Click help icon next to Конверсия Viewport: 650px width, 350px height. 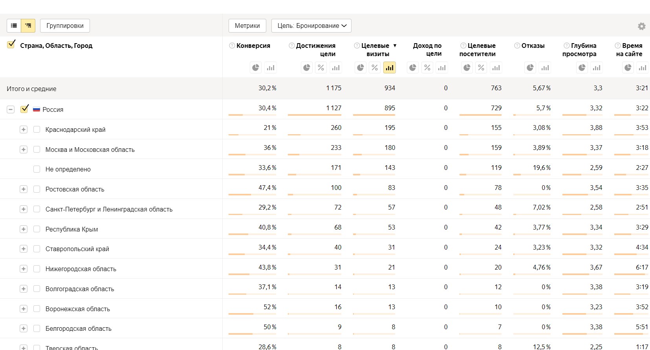click(232, 46)
